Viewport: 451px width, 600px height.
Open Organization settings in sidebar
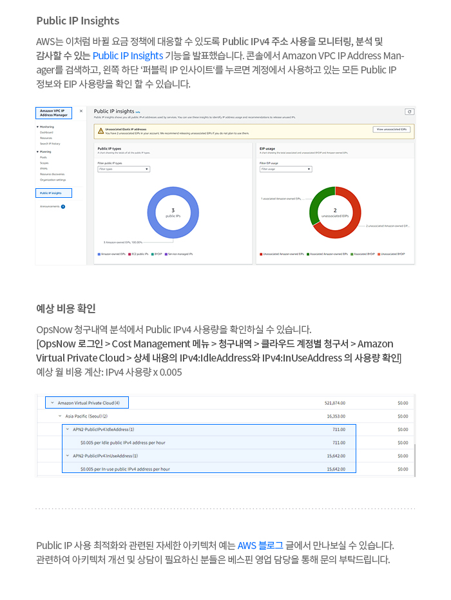point(53,180)
